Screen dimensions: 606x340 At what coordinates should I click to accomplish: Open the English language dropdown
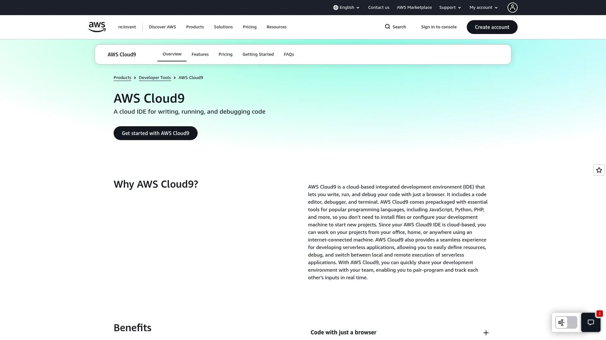[346, 8]
